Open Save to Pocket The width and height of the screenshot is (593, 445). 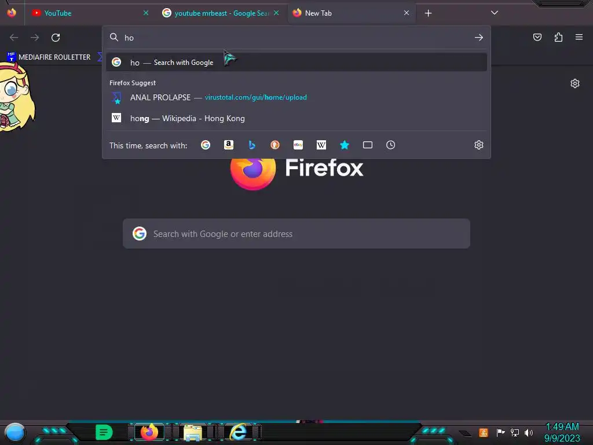coord(537,37)
